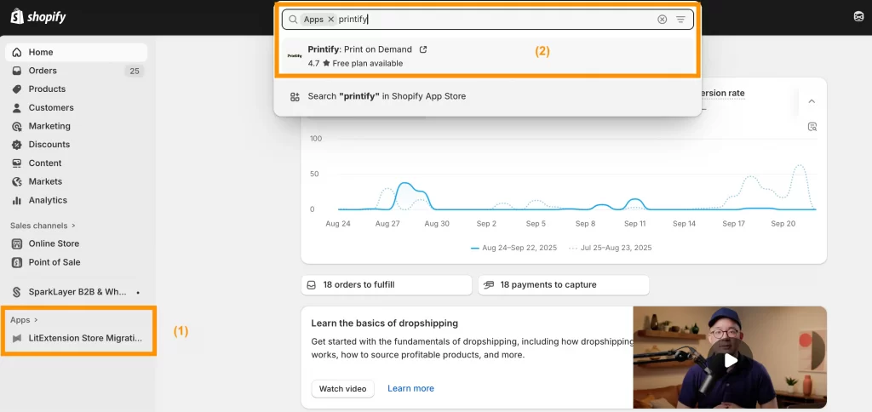The image size is (872, 412).
Task: Open the Orders page
Action: (x=76, y=71)
